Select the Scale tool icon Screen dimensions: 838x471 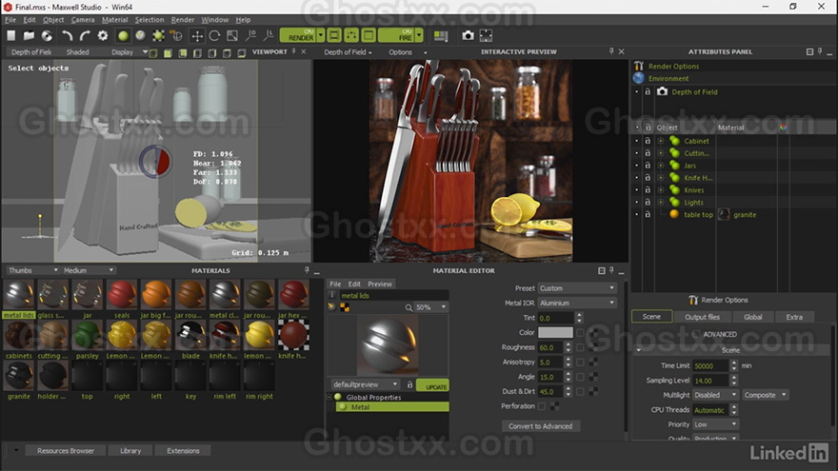point(232,36)
